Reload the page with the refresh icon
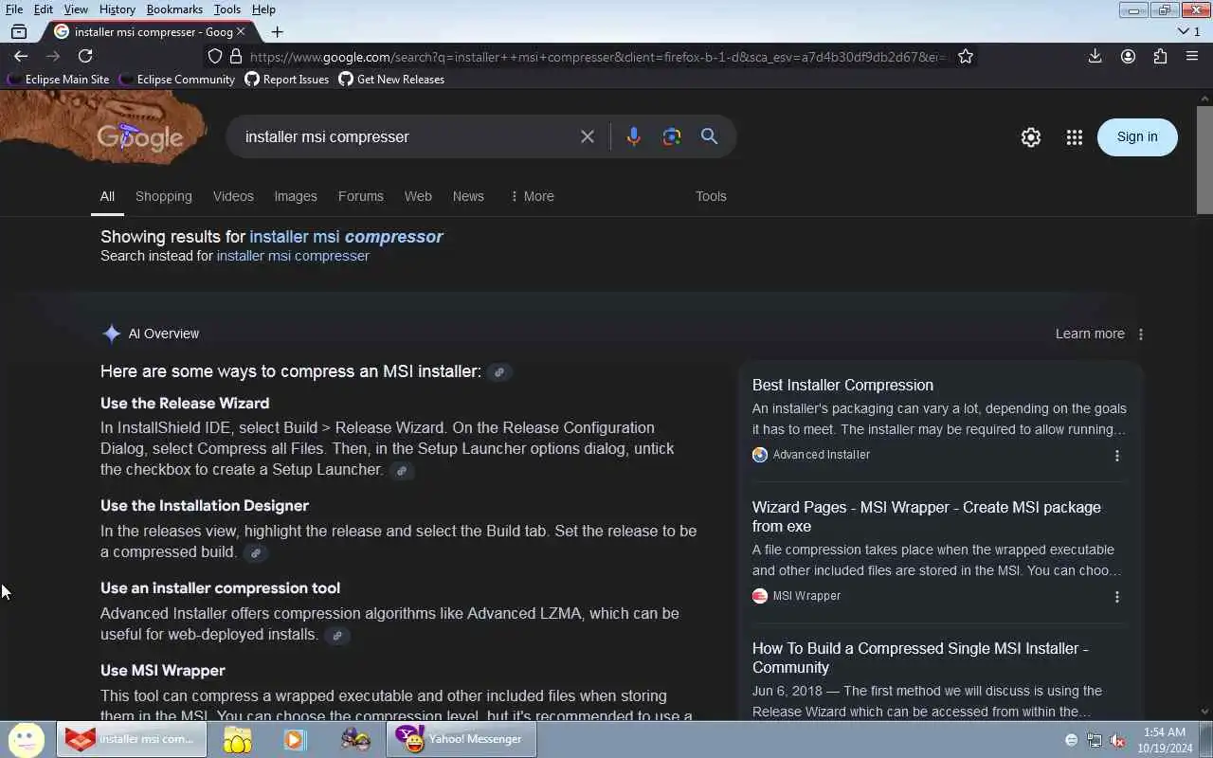 pyautogui.click(x=85, y=57)
